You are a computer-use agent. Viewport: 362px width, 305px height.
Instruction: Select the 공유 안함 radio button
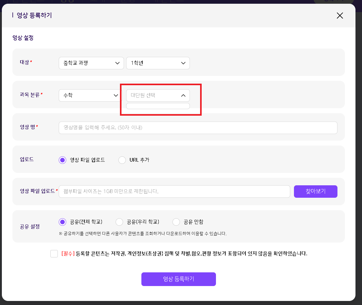tap(176, 222)
